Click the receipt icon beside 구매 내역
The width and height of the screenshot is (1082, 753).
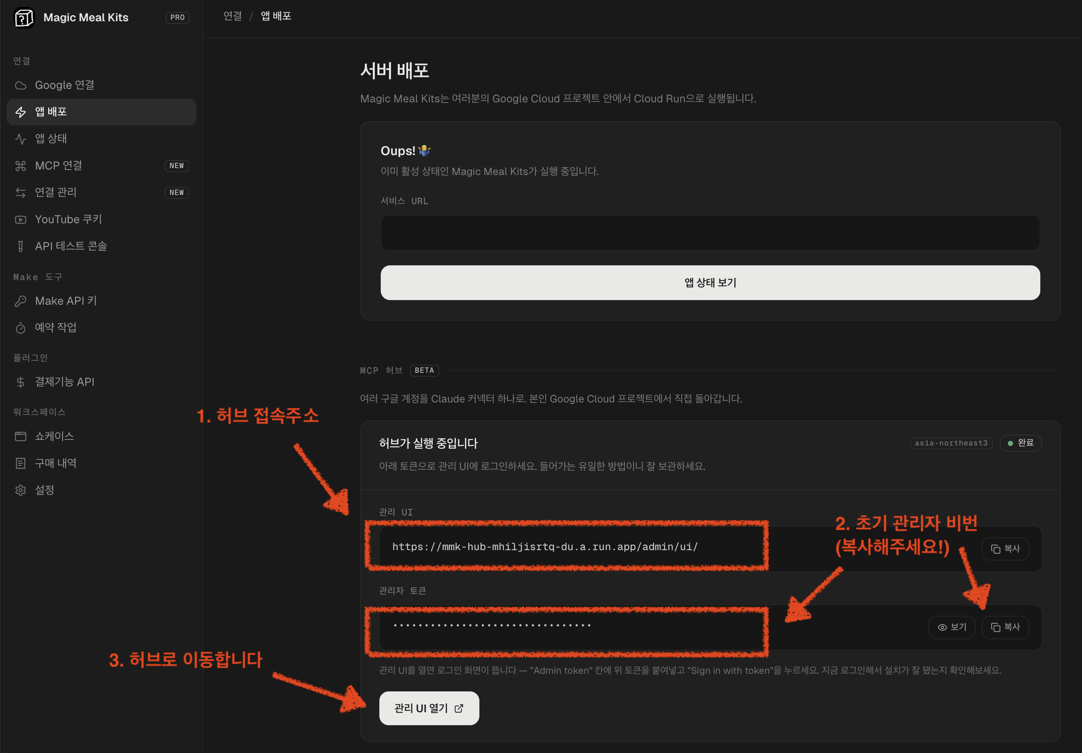tap(20, 463)
